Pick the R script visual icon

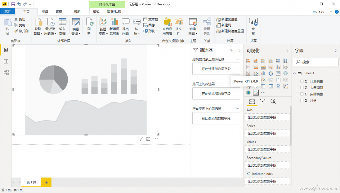[x=278, y=86]
